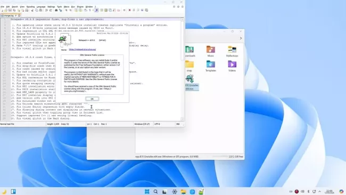Open the Notepad++ home page link
Image resolution: width=346 pixels, height=195 pixels.
point(83,50)
